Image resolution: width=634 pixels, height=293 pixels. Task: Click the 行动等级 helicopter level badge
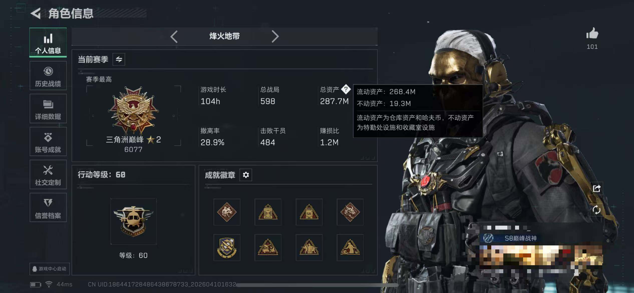point(133,221)
